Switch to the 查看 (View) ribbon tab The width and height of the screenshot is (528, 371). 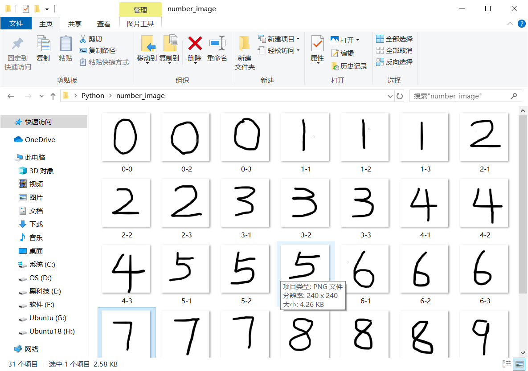coord(103,24)
